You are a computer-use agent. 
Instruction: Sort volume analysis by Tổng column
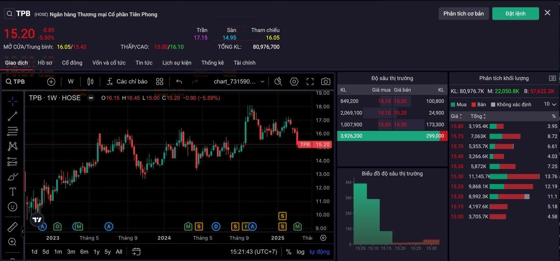[x=478, y=116]
